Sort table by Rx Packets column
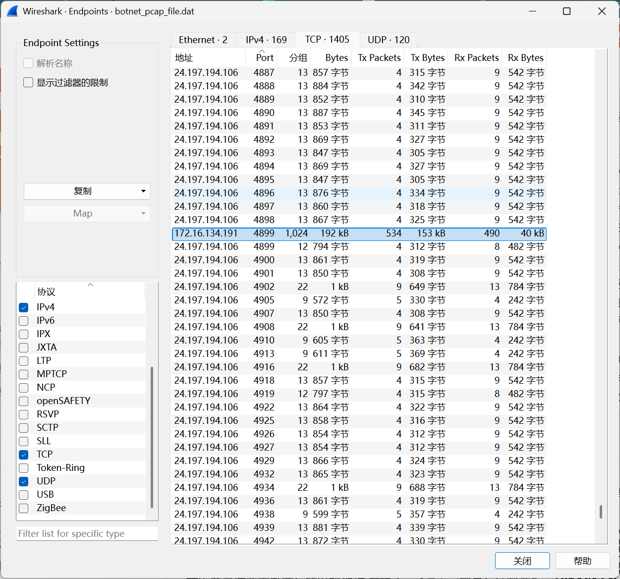The image size is (620, 579). pyautogui.click(x=475, y=58)
